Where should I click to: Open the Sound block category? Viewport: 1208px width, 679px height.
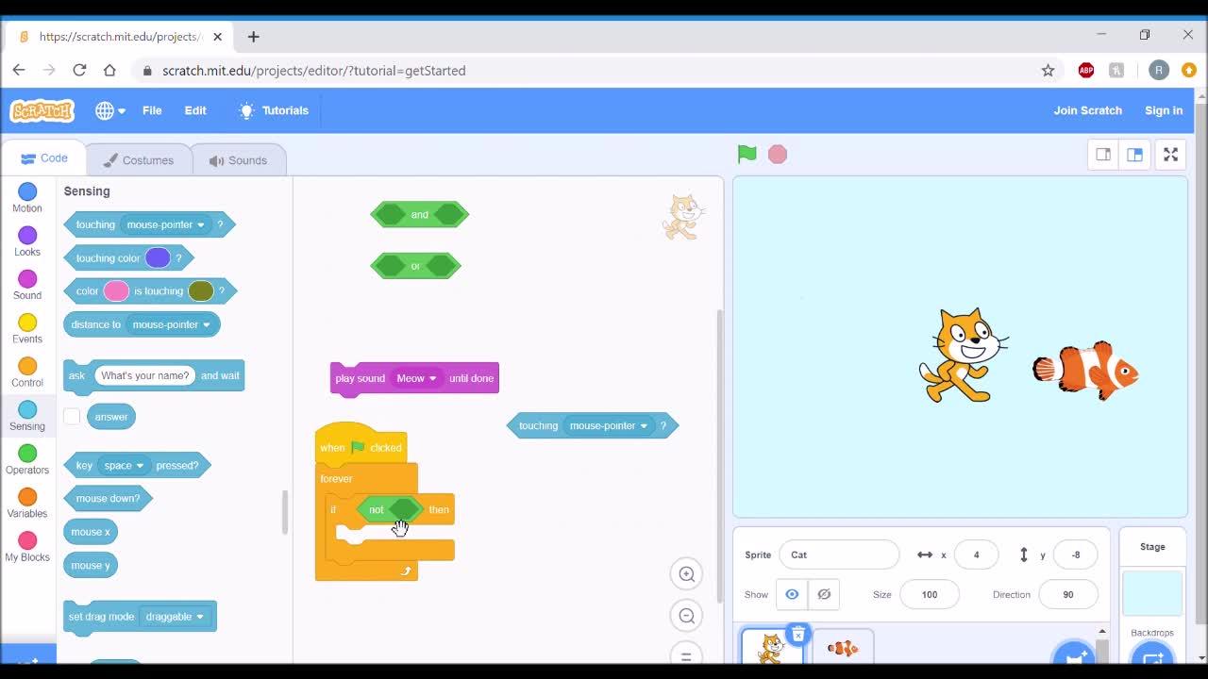[27, 285]
